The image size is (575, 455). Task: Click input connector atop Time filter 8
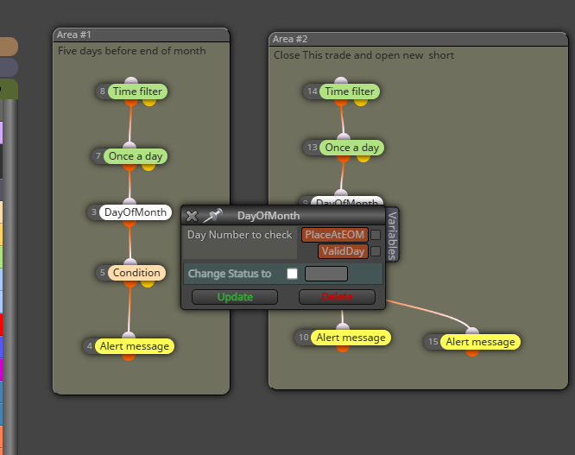point(131,80)
